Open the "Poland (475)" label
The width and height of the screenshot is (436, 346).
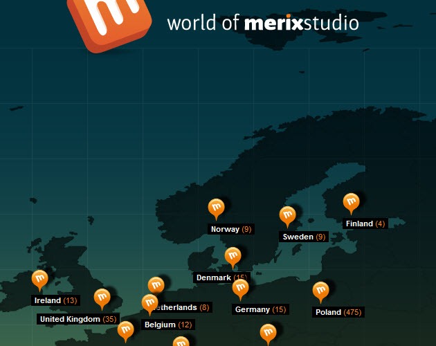point(338,312)
